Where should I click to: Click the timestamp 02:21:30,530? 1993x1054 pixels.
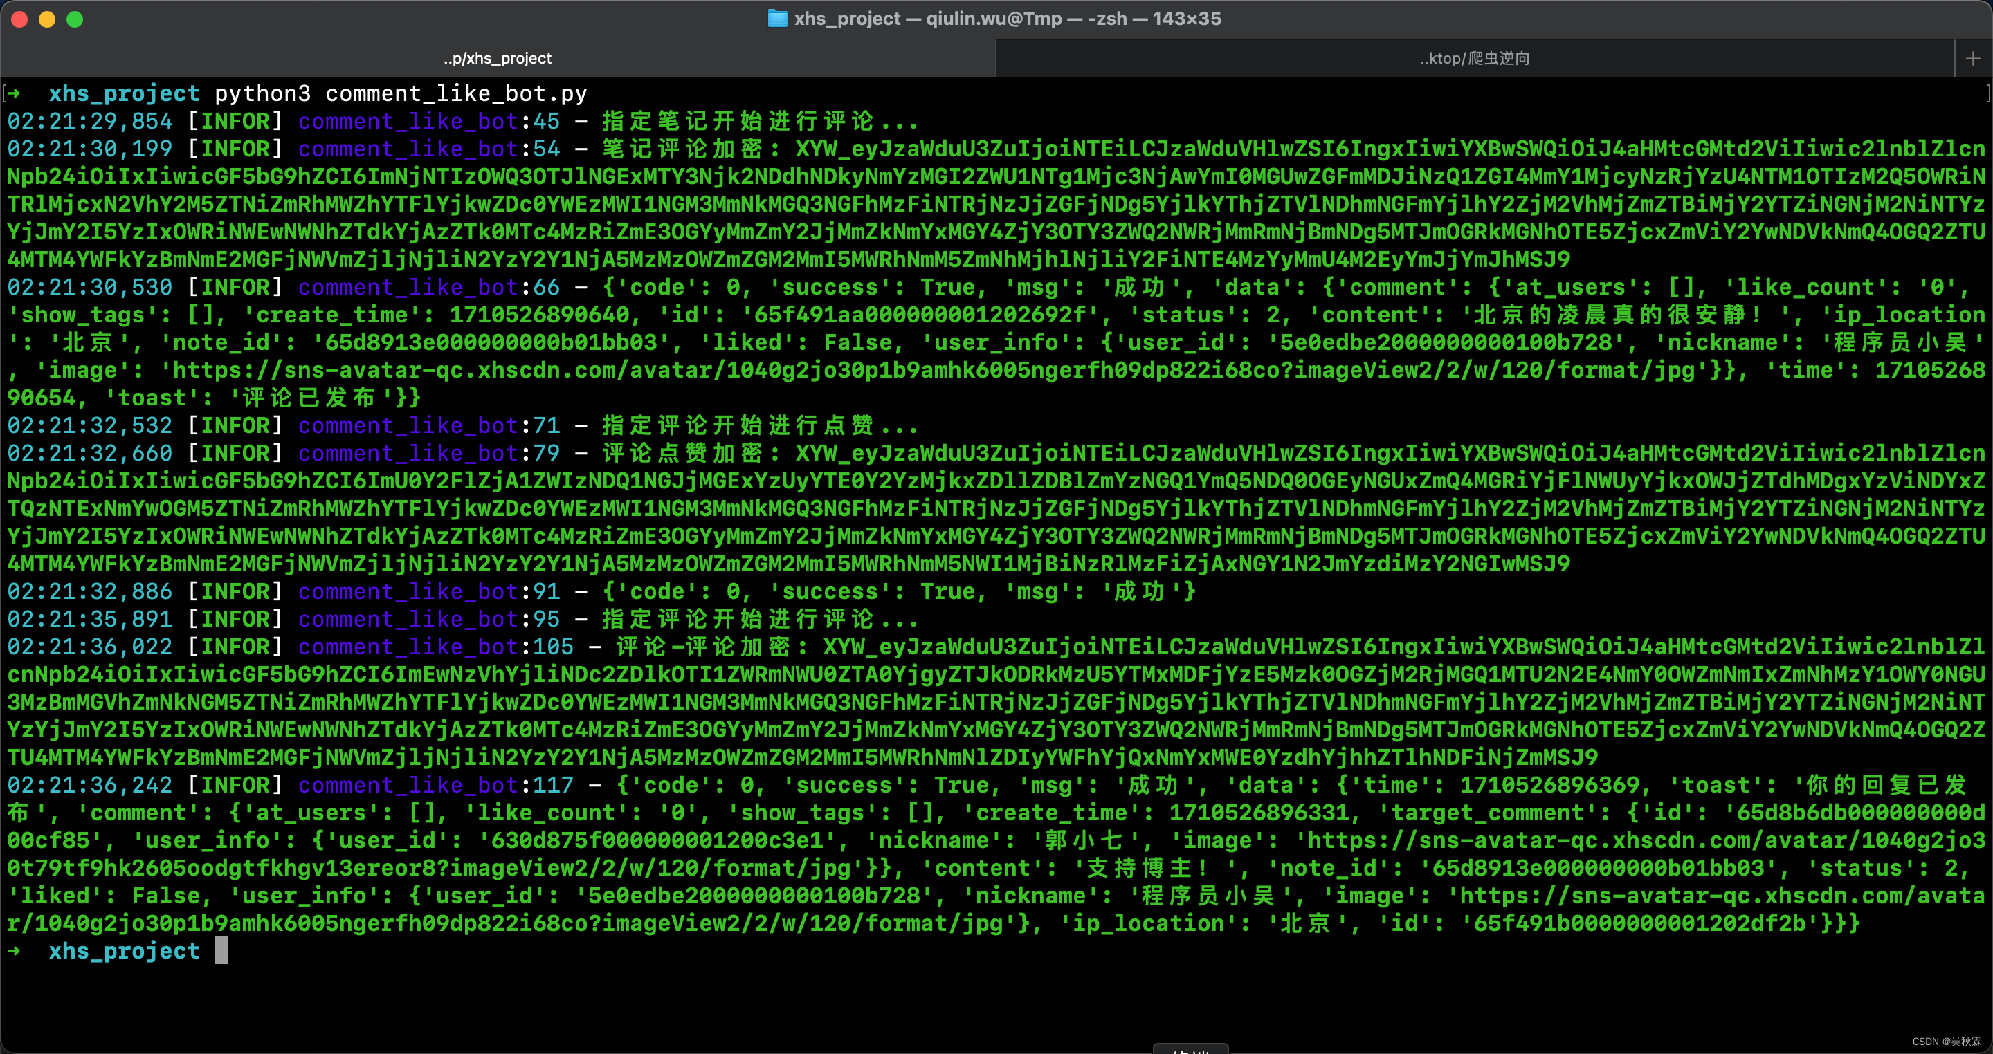90,287
